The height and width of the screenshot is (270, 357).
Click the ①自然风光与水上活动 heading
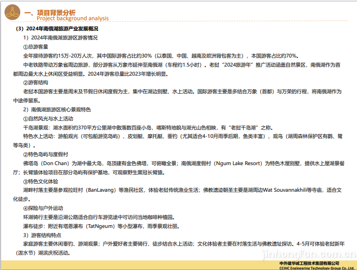pyautogui.click(x=48, y=118)
